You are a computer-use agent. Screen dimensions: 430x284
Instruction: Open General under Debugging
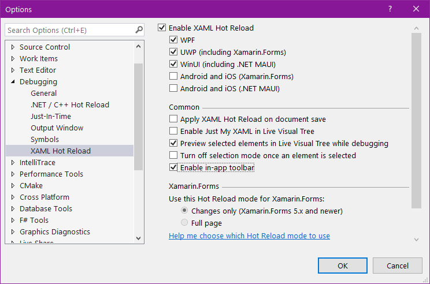[43, 93]
